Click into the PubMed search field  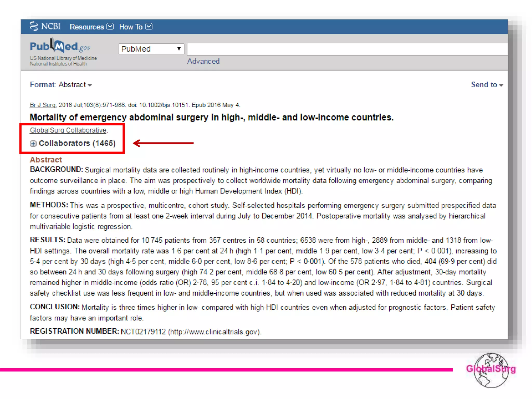pos(345,49)
